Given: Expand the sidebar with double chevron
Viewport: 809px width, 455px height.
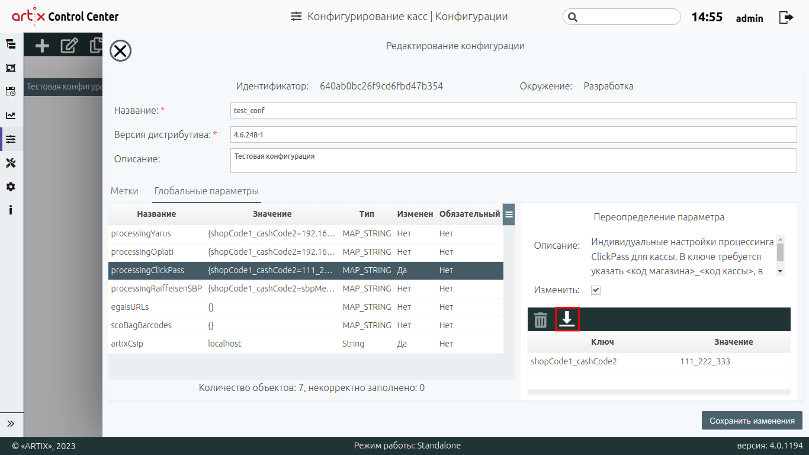Looking at the screenshot, I should pyautogui.click(x=11, y=424).
